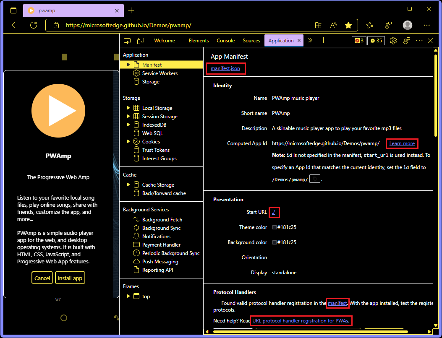This screenshot has height=338, width=442.
Task: Expand the Manifest tree item
Action: point(128,65)
